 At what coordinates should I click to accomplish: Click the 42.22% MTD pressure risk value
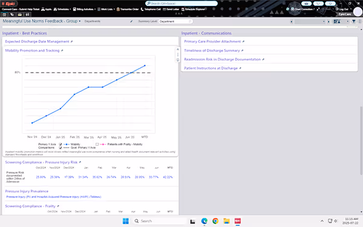pos(168,177)
